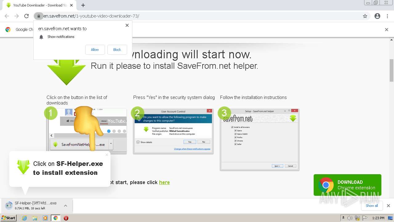Allow notifications from en.savefrom.net

(x=95, y=50)
